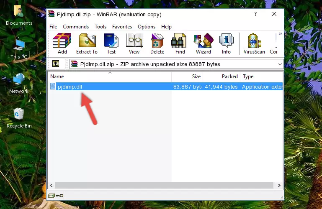This screenshot has width=322, height=209.
Task: Run the VirusScan tool
Action: coord(254,43)
